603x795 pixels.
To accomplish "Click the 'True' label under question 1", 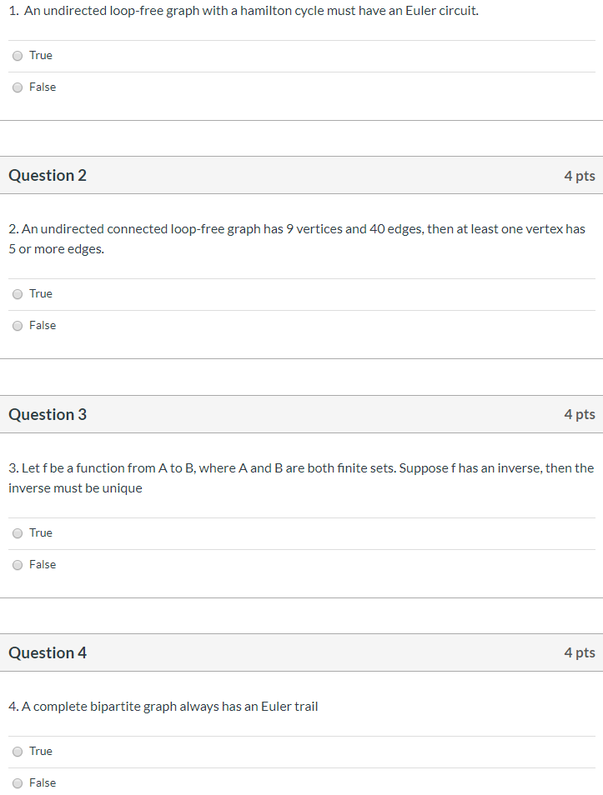I will click(x=41, y=55).
